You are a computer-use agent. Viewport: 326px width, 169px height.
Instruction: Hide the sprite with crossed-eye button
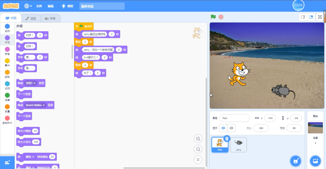232,128
